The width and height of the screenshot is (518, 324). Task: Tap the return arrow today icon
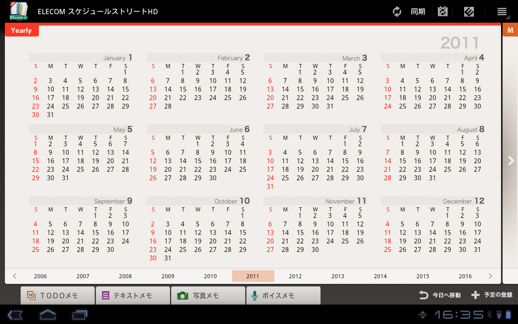pos(423,295)
